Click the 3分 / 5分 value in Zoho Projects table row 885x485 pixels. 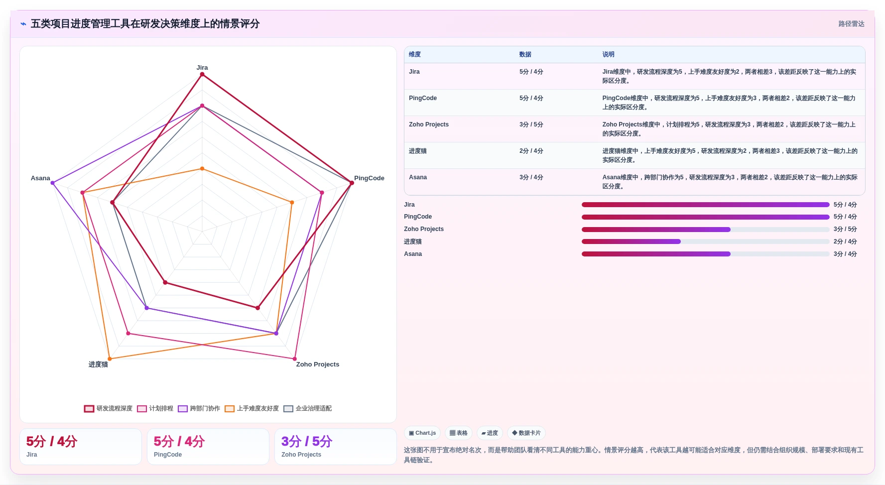coord(531,124)
